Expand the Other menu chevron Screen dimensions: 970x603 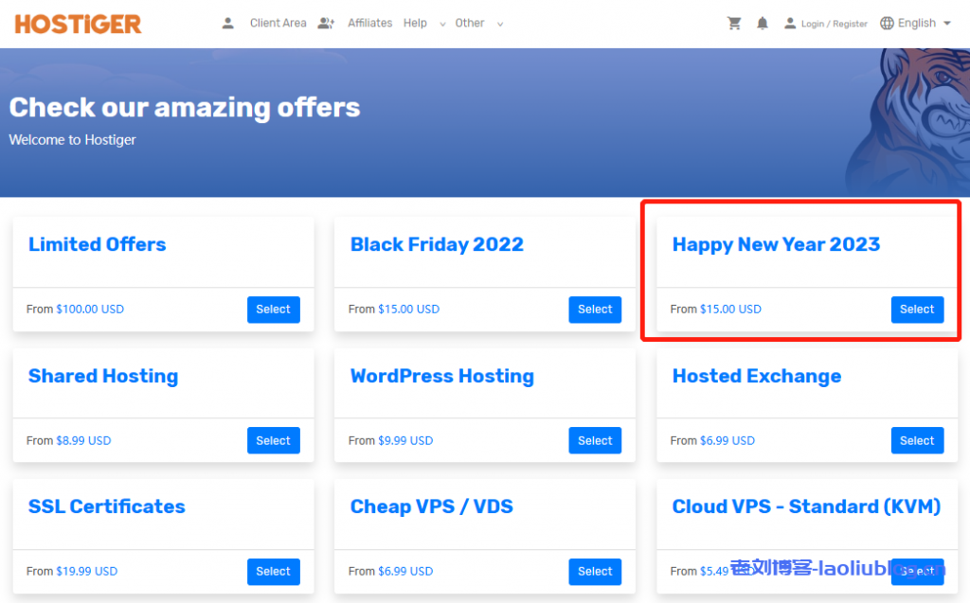click(500, 25)
